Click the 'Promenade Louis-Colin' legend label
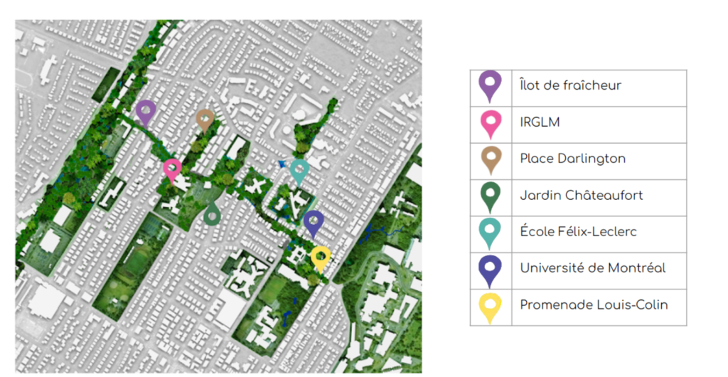728x377 pixels. pyautogui.click(x=594, y=305)
